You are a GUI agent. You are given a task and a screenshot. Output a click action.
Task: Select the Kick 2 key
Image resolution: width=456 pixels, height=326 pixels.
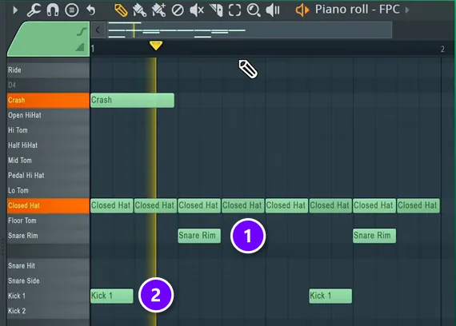(x=48, y=311)
